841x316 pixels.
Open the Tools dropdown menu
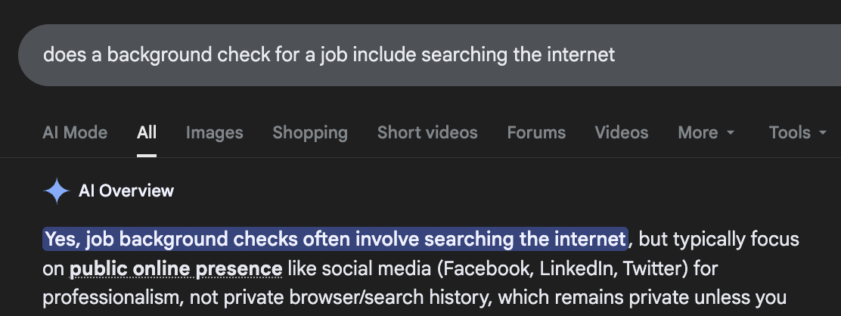799,133
